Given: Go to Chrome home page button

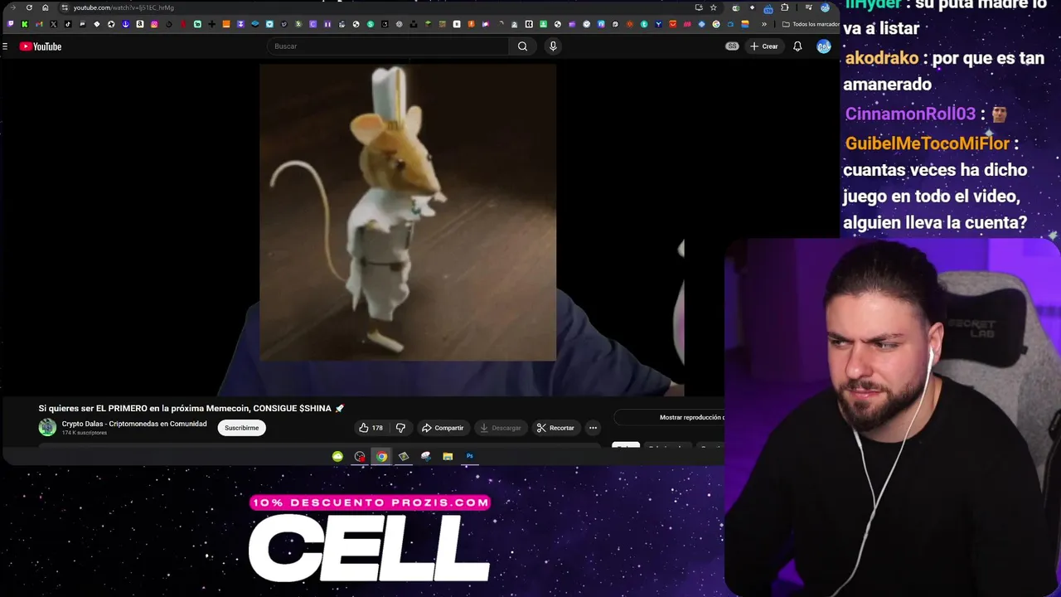Looking at the screenshot, I should (46, 7).
